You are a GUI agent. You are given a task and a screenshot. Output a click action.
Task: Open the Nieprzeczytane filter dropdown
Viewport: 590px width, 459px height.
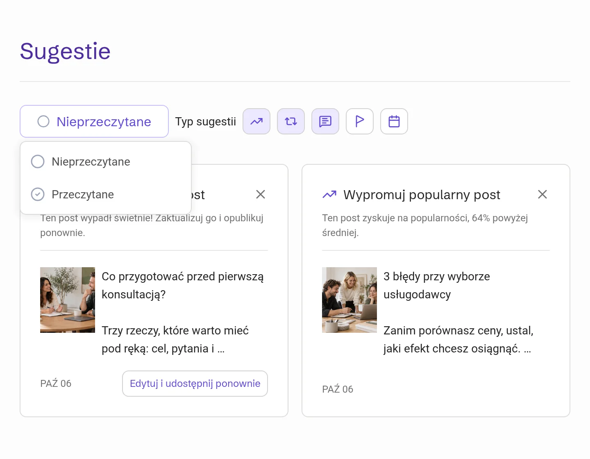pos(94,121)
